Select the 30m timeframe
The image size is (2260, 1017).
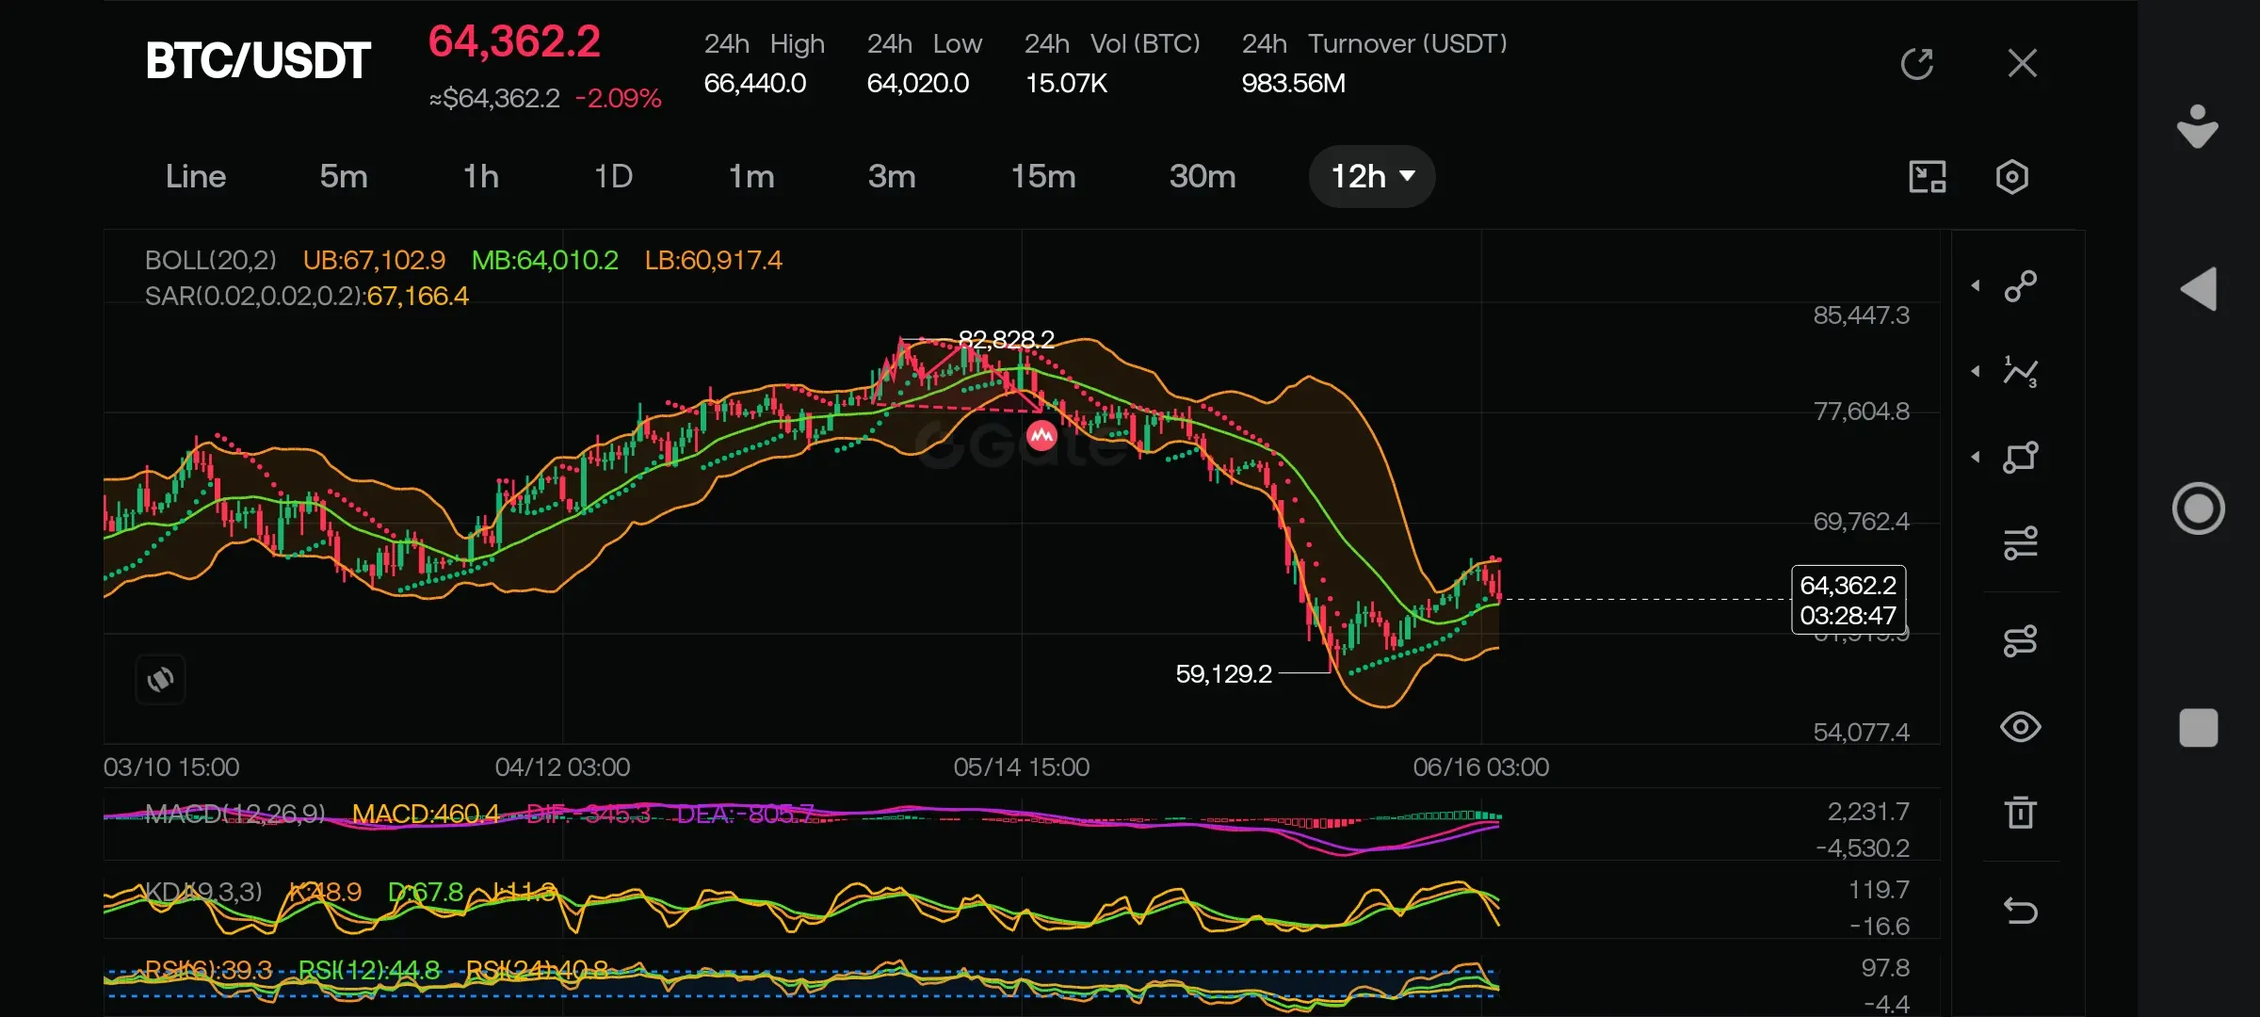pyautogui.click(x=1203, y=177)
